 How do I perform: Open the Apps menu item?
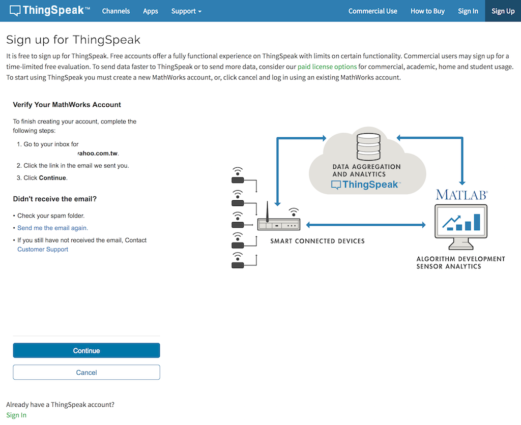(x=151, y=11)
